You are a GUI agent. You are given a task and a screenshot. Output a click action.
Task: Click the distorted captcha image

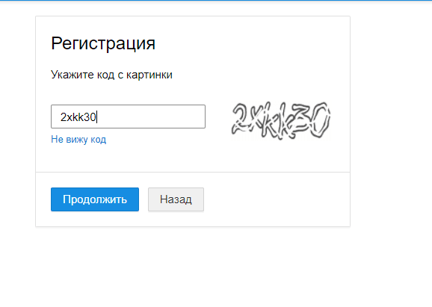281,120
